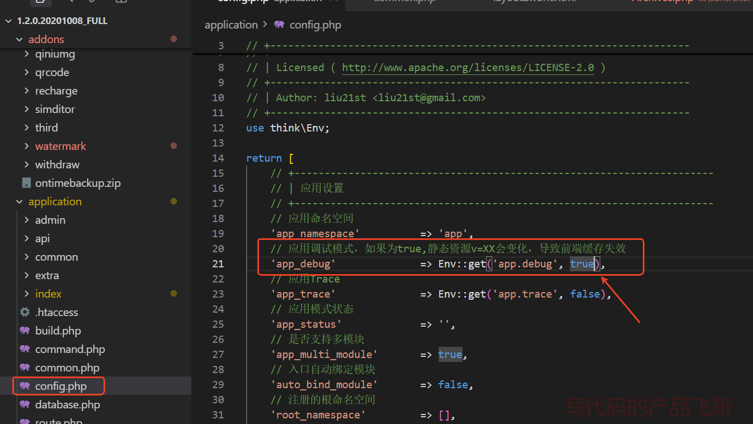Expand the index folder under application
The height and width of the screenshot is (424, 753).
(x=48, y=294)
